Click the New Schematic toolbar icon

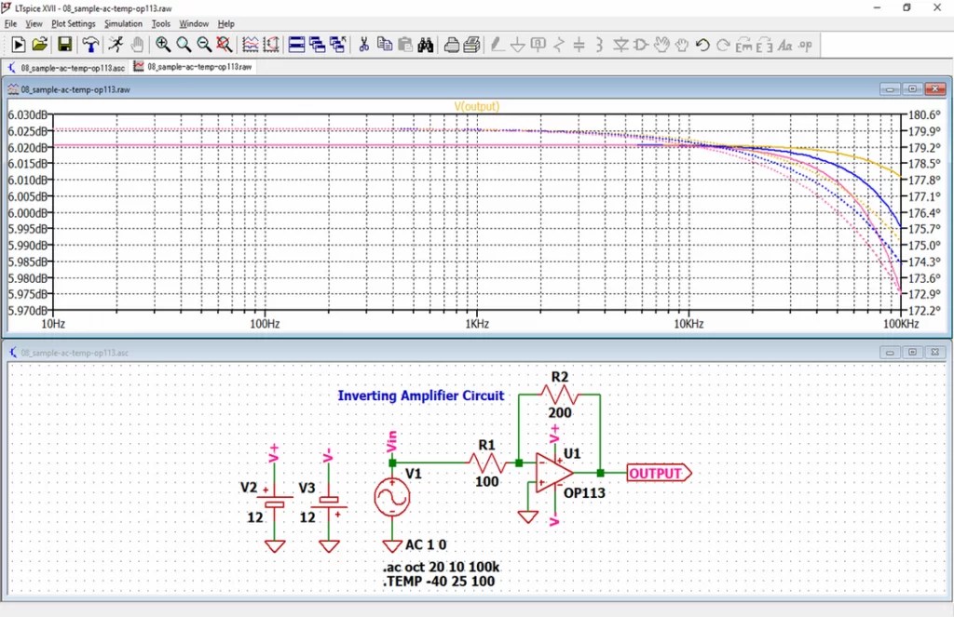tap(19, 45)
